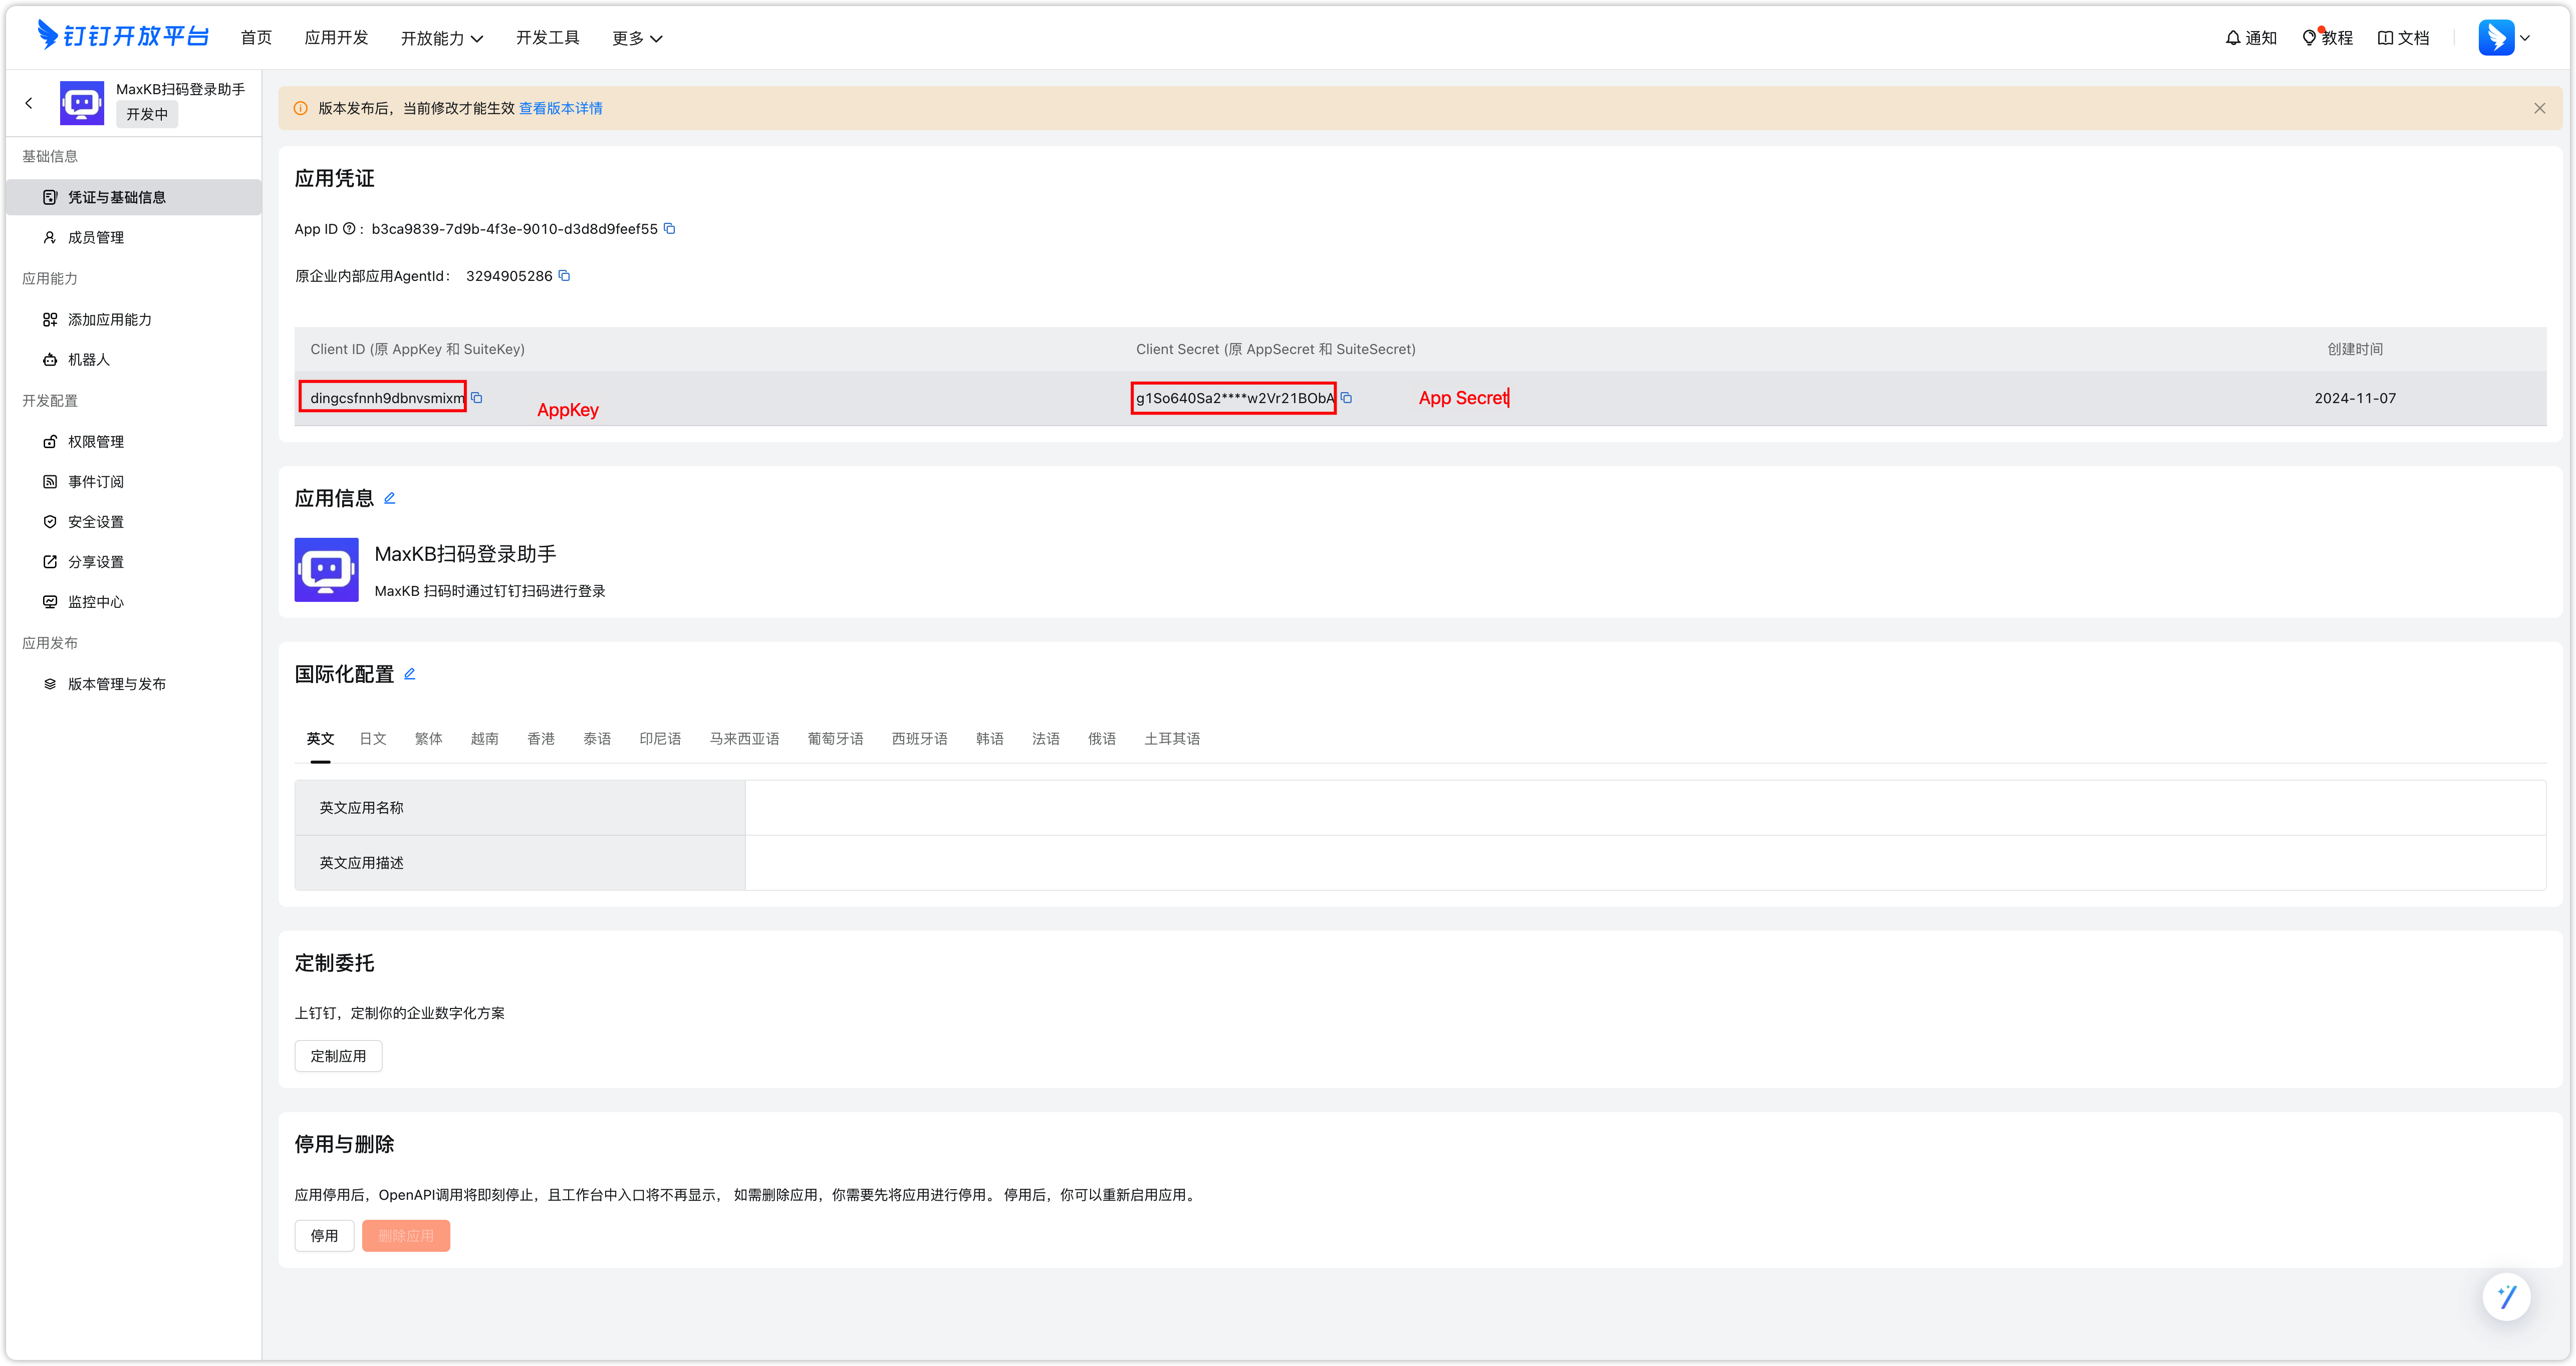Click the 定制应用 button
The width and height of the screenshot is (2576, 1366).
click(x=338, y=1056)
